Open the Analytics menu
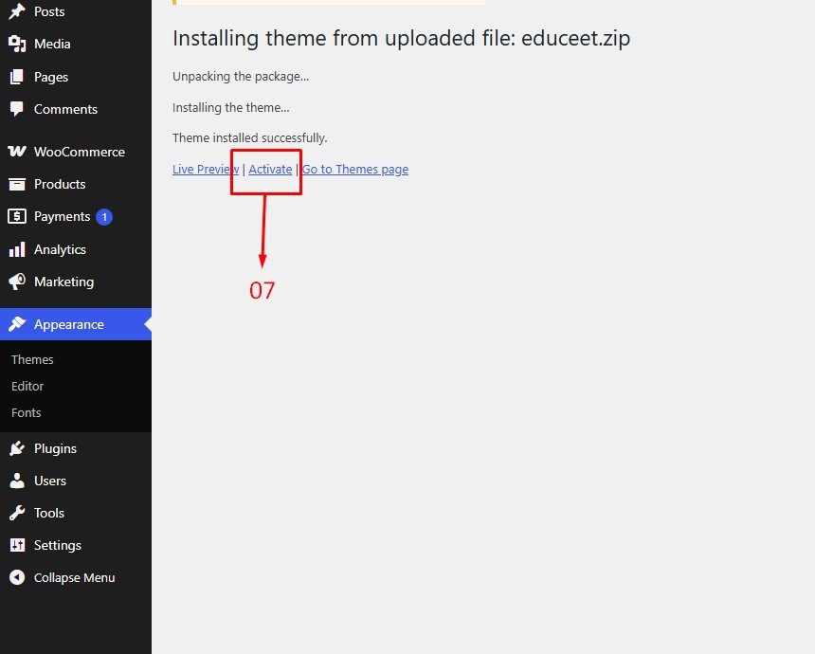This screenshot has height=654, width=815. (x=76, y=249)
